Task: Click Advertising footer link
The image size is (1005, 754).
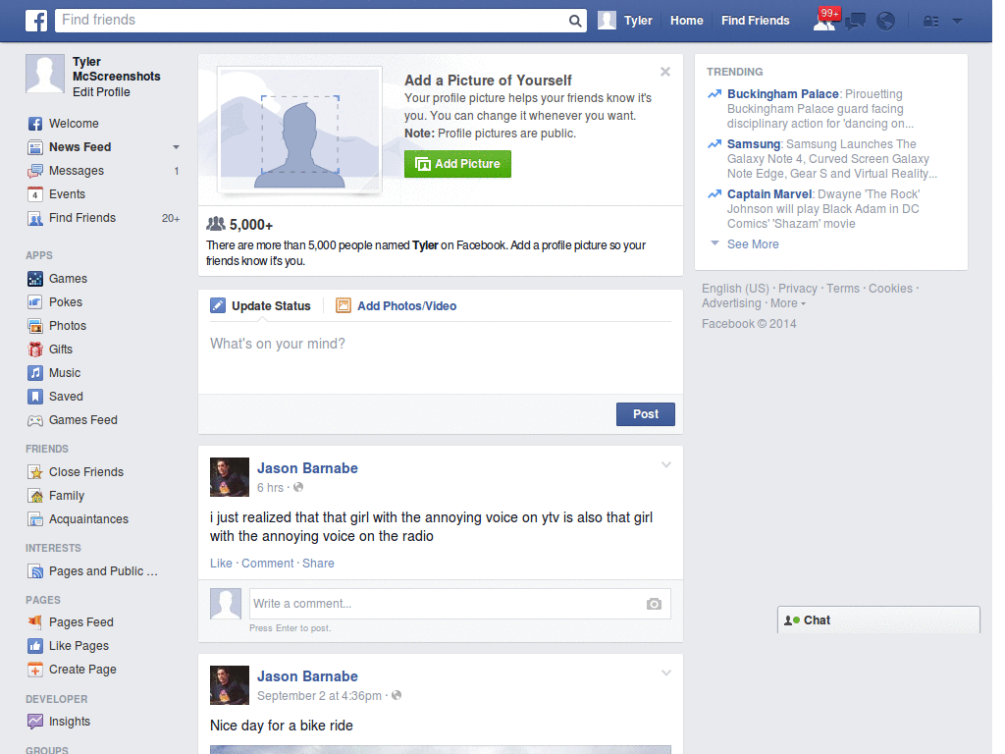Action: click(x=731, y=303)
